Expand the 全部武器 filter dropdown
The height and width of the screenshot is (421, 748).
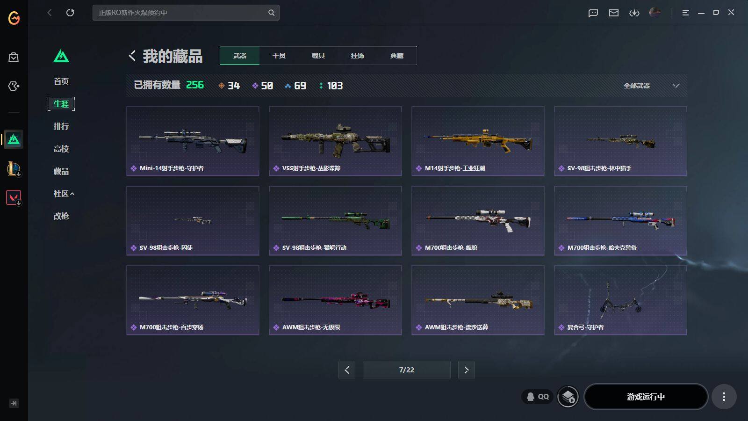(651, 86)
